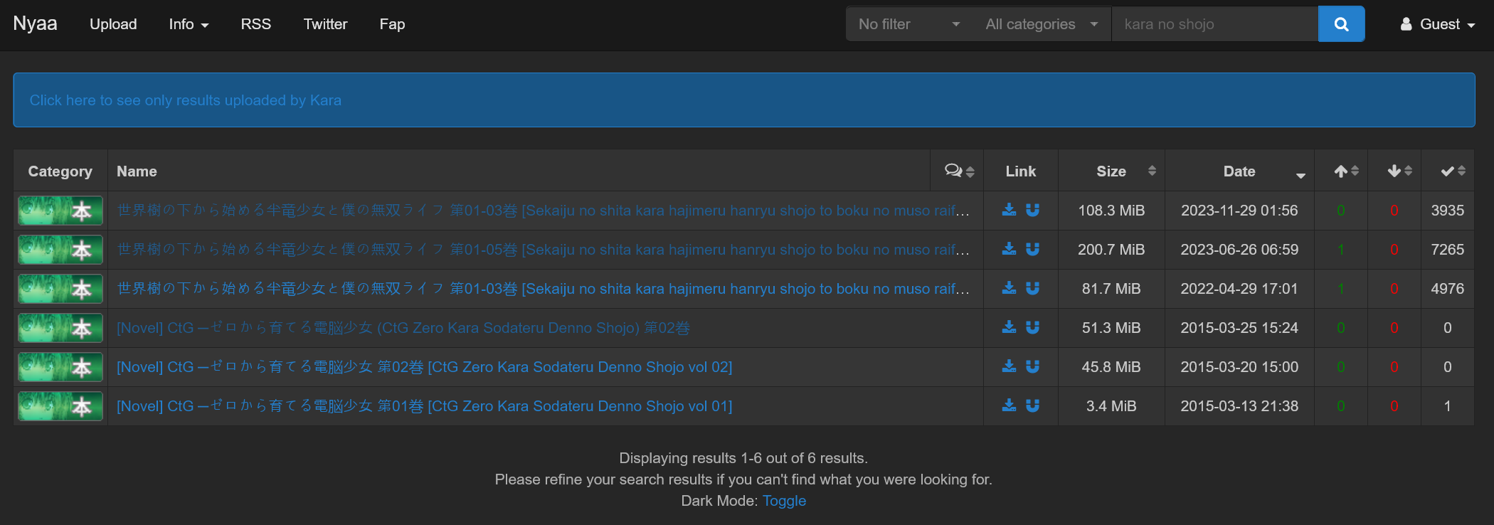Click the 4976 completed downloads value
The width and height of the screenshot is (1494, 525).
point(1448,289)
